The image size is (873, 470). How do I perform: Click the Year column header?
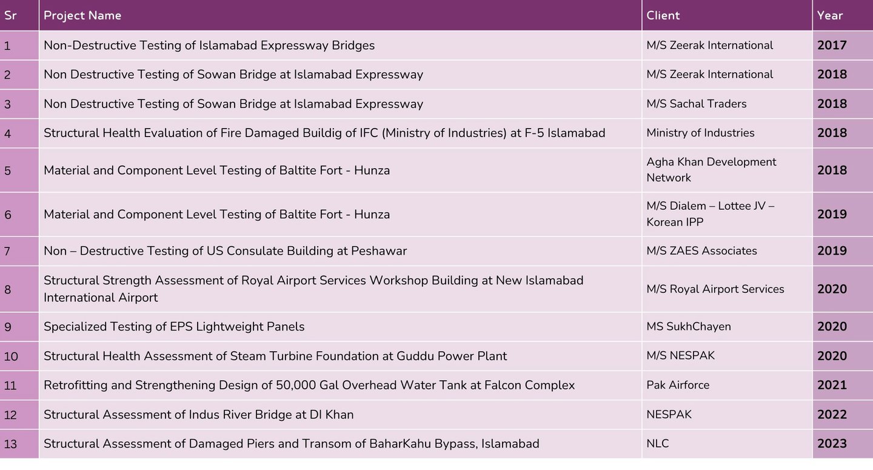pos(843,15)
